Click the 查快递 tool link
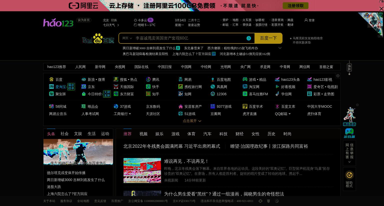Viewport: 384px width, 206px height. tap(247, 25)
